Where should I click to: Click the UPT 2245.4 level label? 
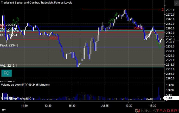coord(9,35)
